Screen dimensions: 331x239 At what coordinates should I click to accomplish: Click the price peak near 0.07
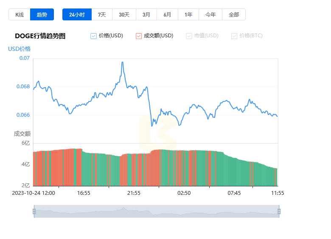(x=123, y=62)
